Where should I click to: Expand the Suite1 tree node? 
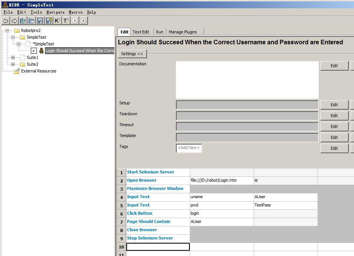pyautogui.click(x=13, y=57)
